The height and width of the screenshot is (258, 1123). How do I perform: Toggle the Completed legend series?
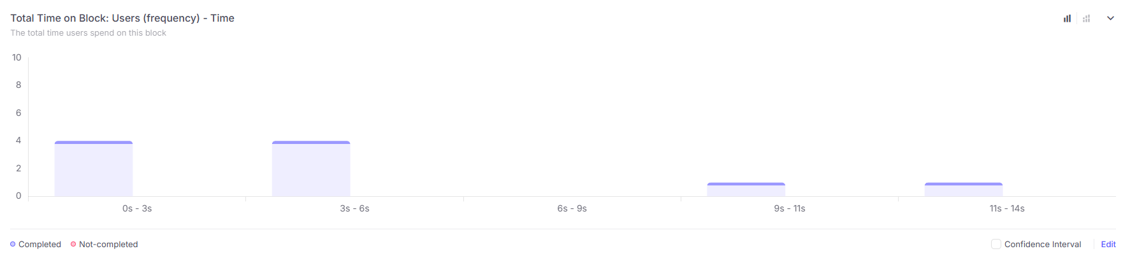click(36, 244)
